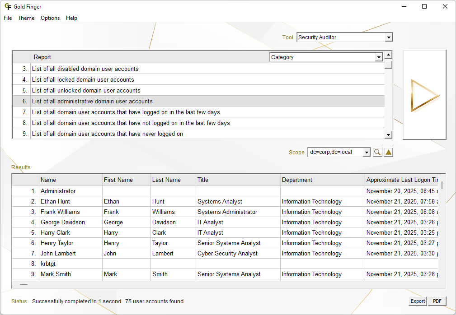
Task: Click the gold triangle icon beside Scope
Action: 389,152
